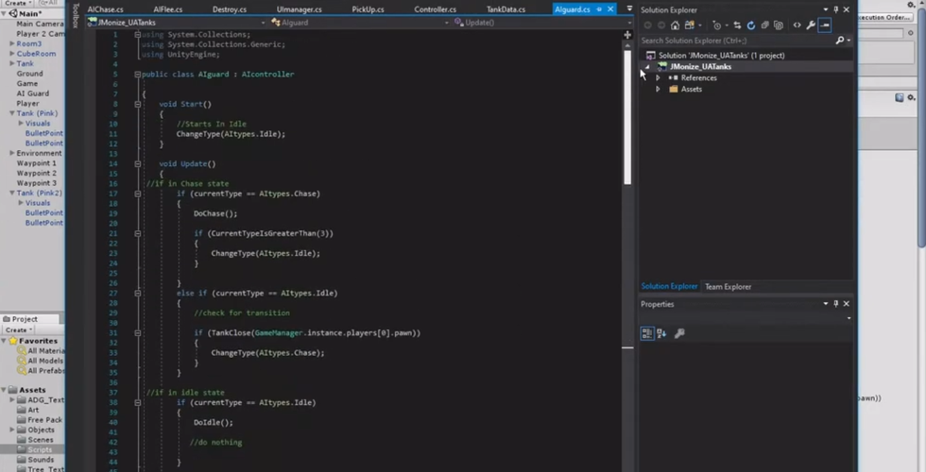The image size is (926, 472).
Task: Select the Assets folder in Solution Explorer
Action: click(x=691, y=89)
